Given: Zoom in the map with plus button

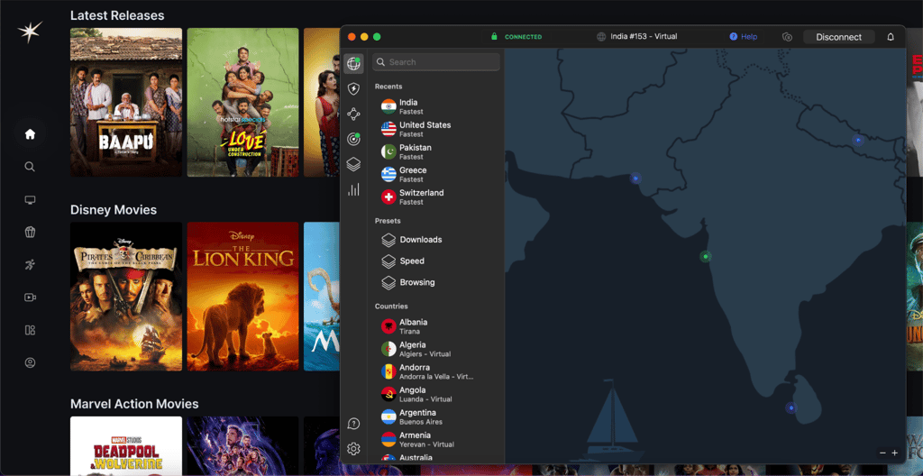Looking at the screenshot, I should 895,453.
